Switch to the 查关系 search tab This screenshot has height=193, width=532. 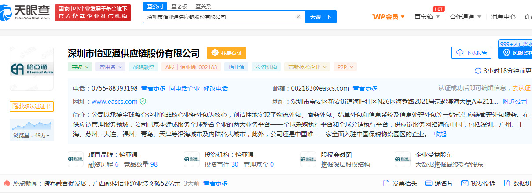click(x=203, y=6)
